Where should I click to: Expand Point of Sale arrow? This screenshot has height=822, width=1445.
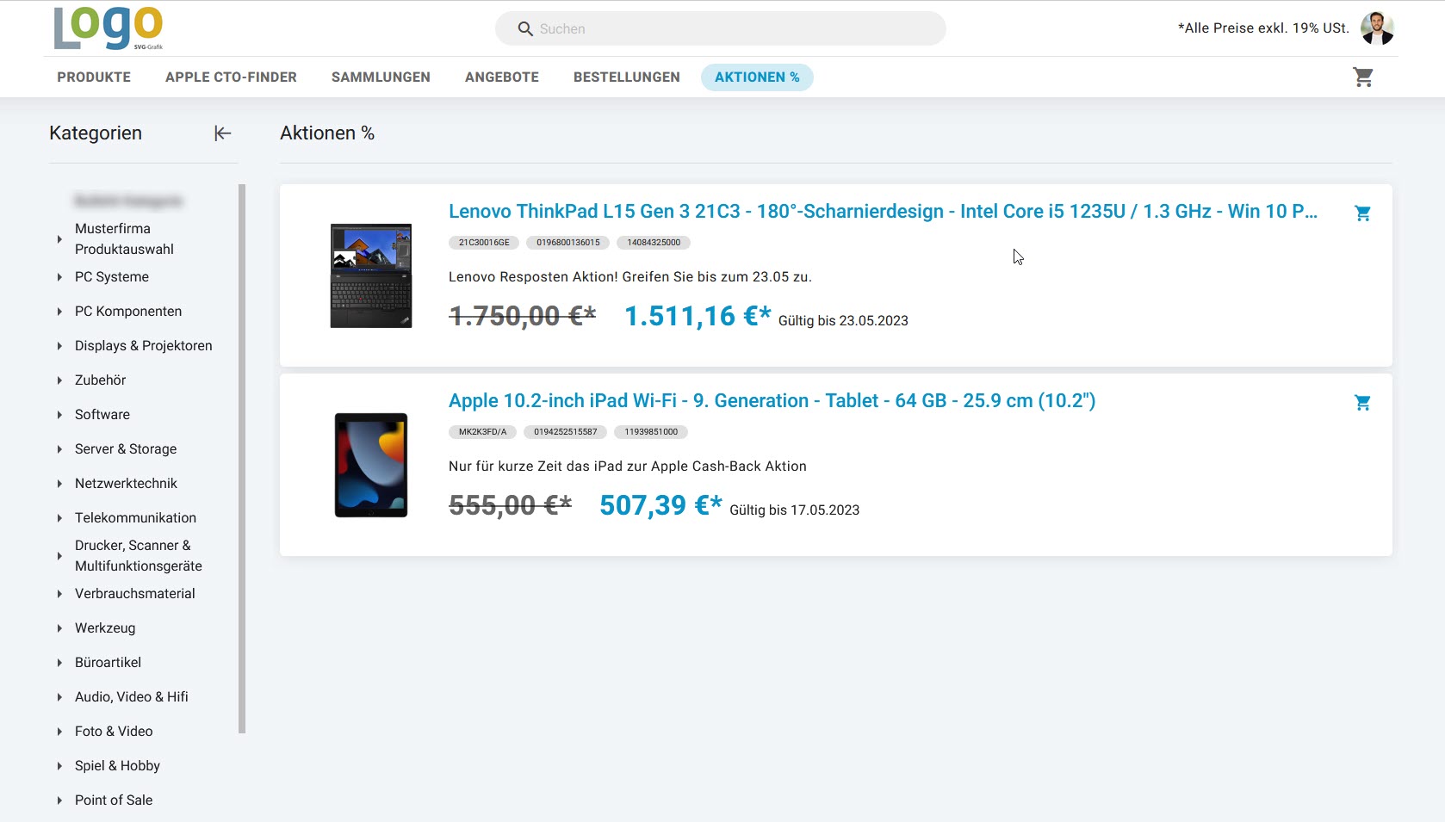pos(59,800)
